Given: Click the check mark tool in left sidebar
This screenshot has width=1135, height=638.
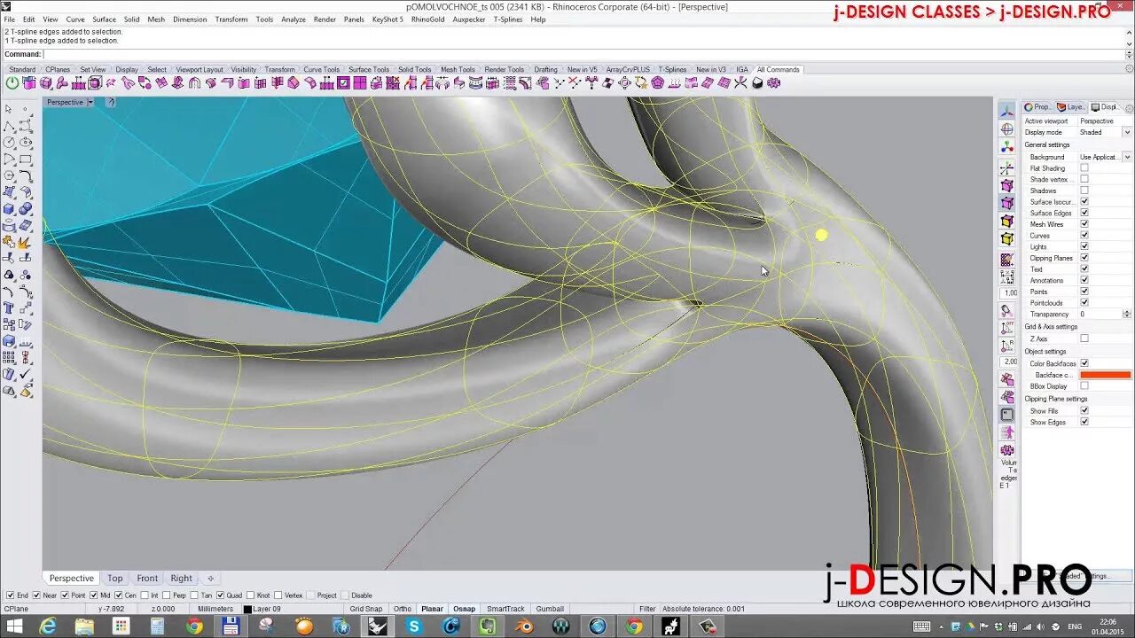Looking at the screenshot, I should pos(26,375).
